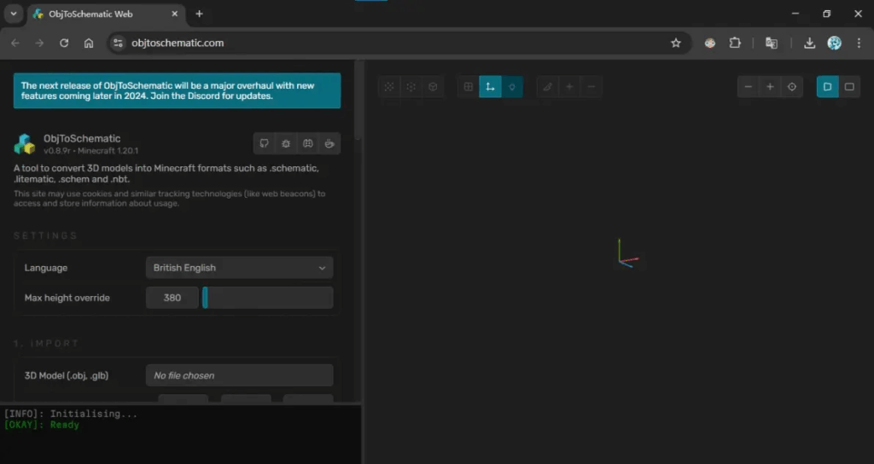Switch to the block cube render icon
Image resolution: width=874 pixels, height=464 pixels.
[x=433, y=87]
